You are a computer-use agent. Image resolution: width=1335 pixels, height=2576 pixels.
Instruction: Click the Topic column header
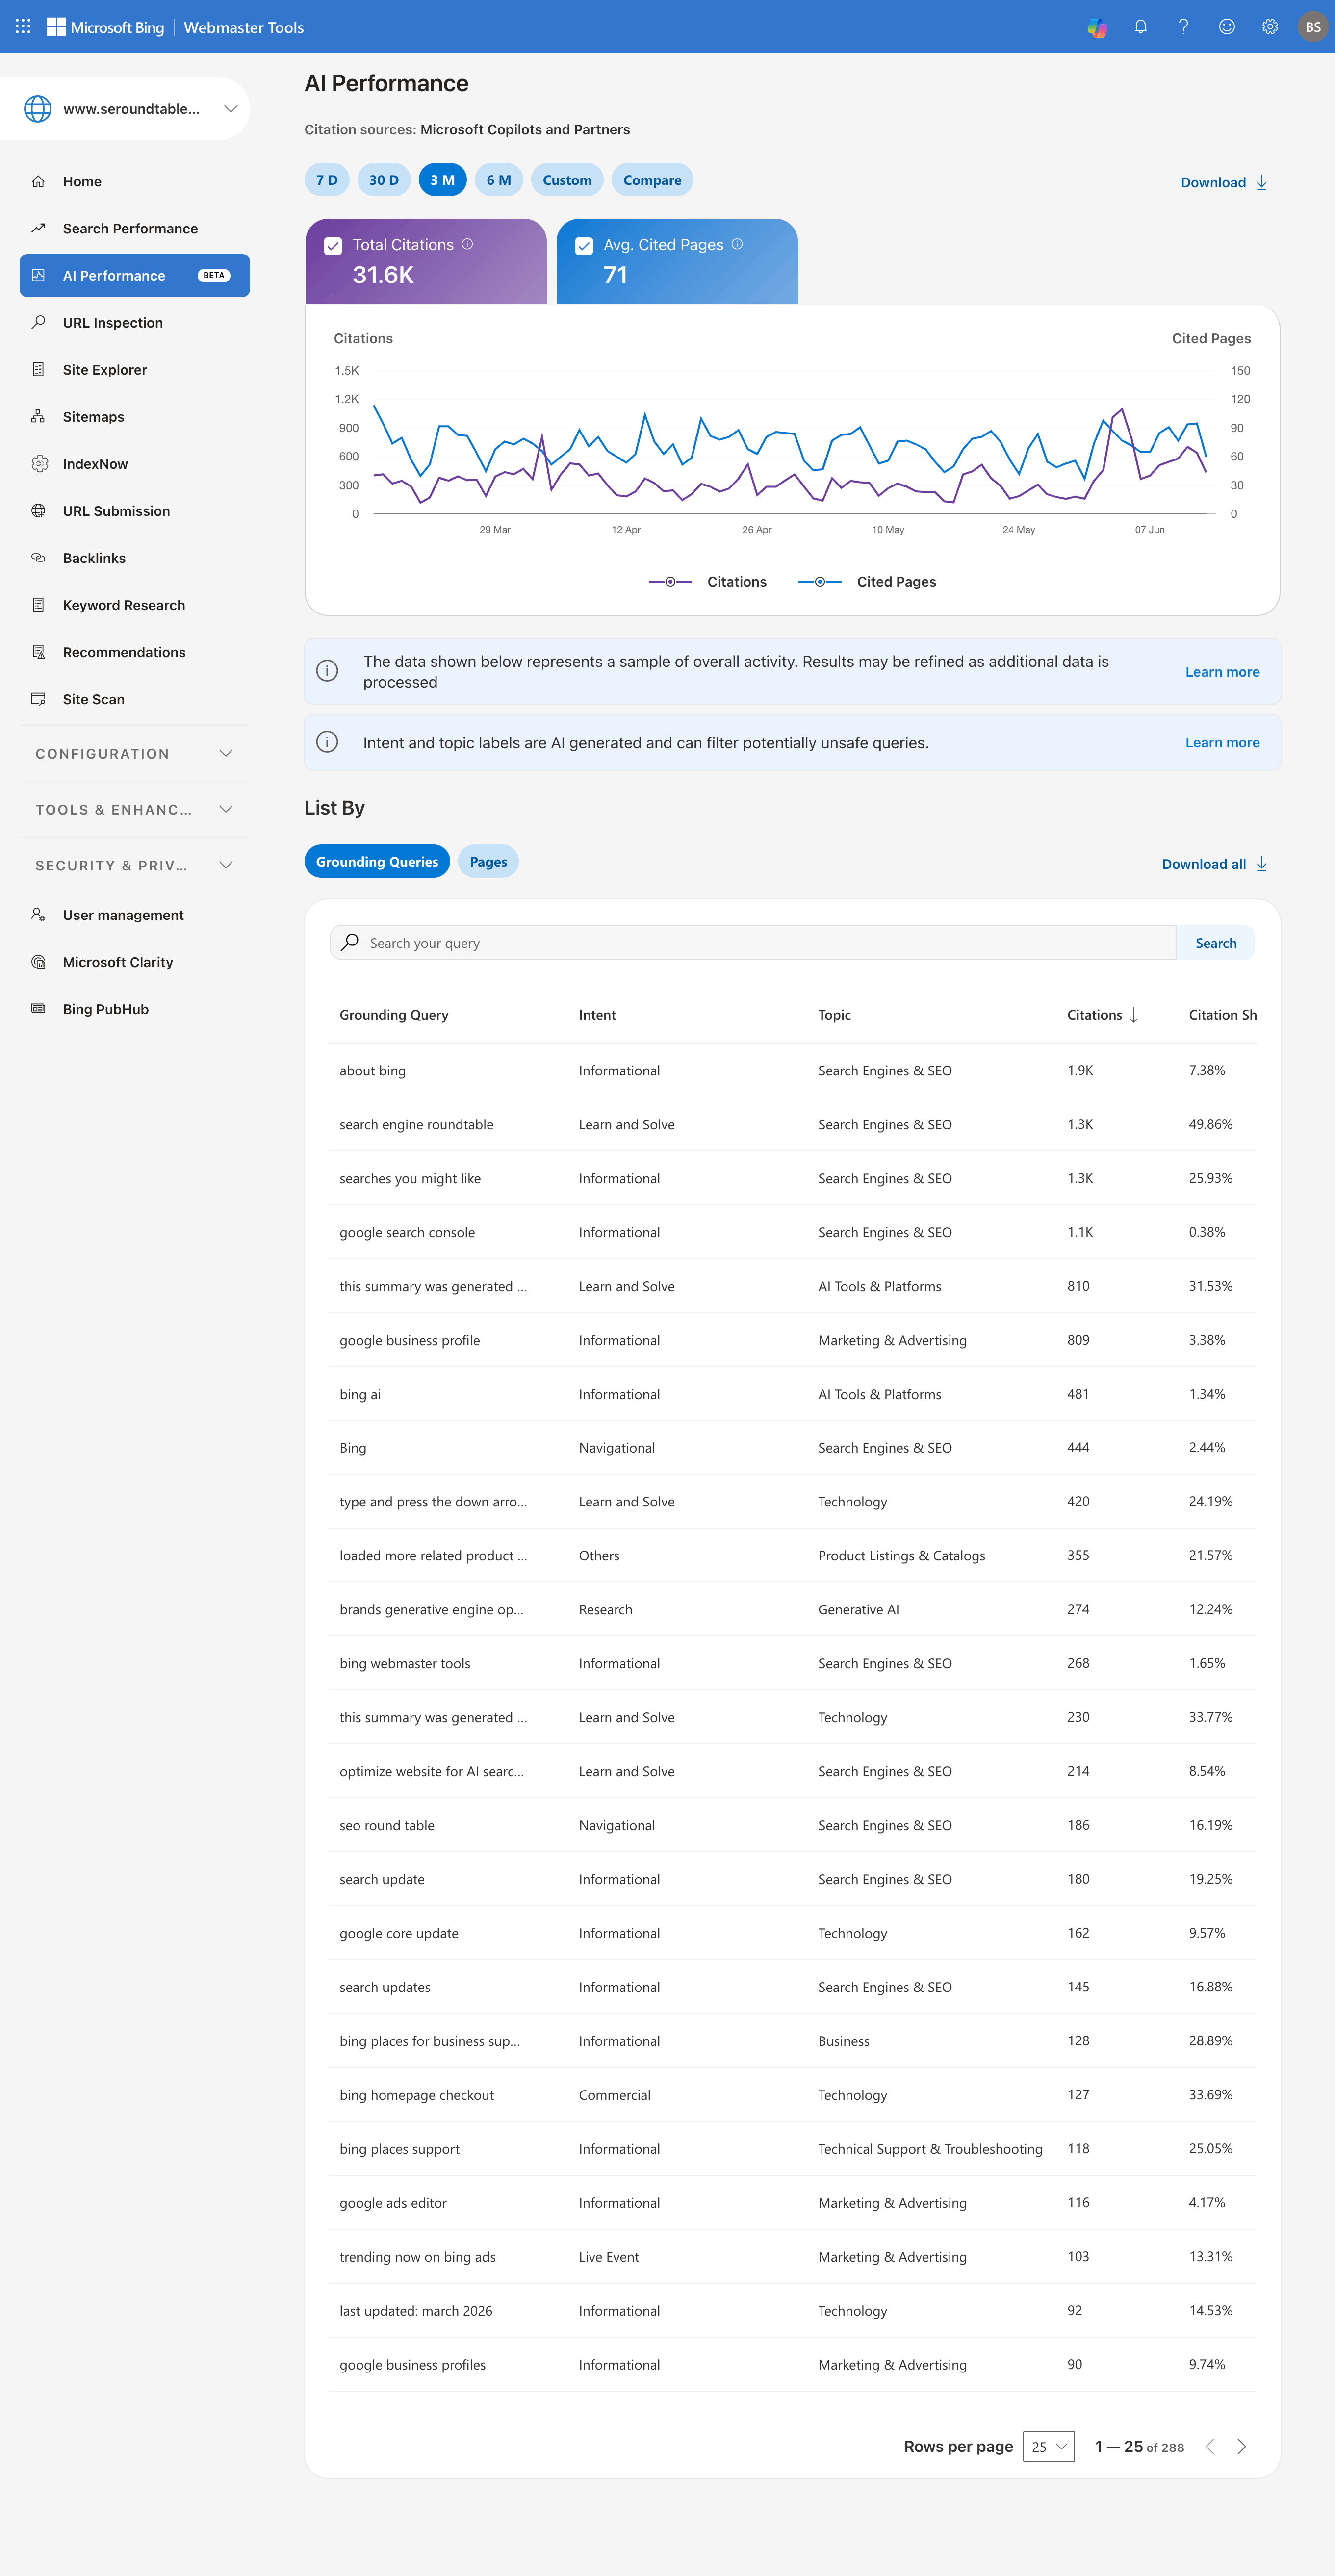[x=834, y=1015]
